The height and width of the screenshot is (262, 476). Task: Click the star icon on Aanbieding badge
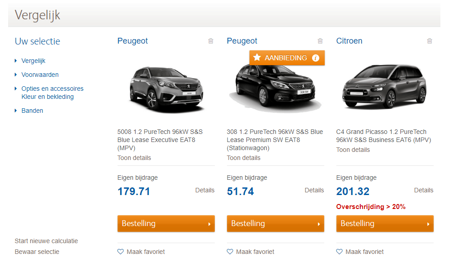click(x=257, y=58)
